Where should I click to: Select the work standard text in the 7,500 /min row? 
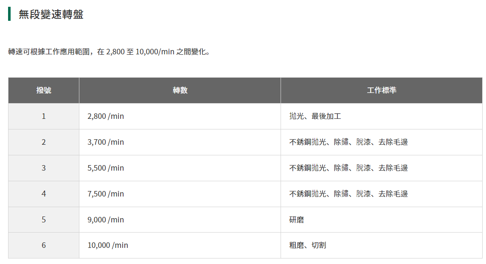pyautogui.click(x=348, y=194)
